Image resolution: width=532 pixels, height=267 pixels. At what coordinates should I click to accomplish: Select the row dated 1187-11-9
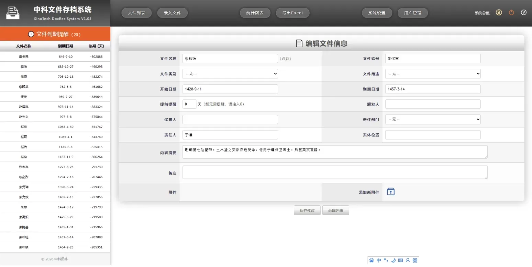tap(55, 157)
